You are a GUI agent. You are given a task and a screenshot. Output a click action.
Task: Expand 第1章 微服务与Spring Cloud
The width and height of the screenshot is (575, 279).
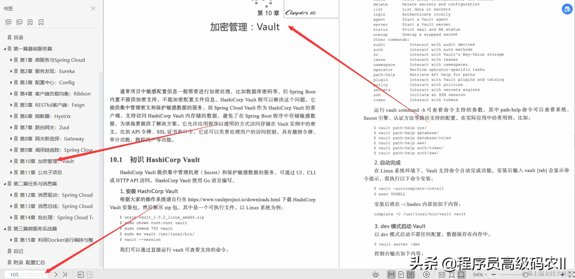click(x=11, y=60)
